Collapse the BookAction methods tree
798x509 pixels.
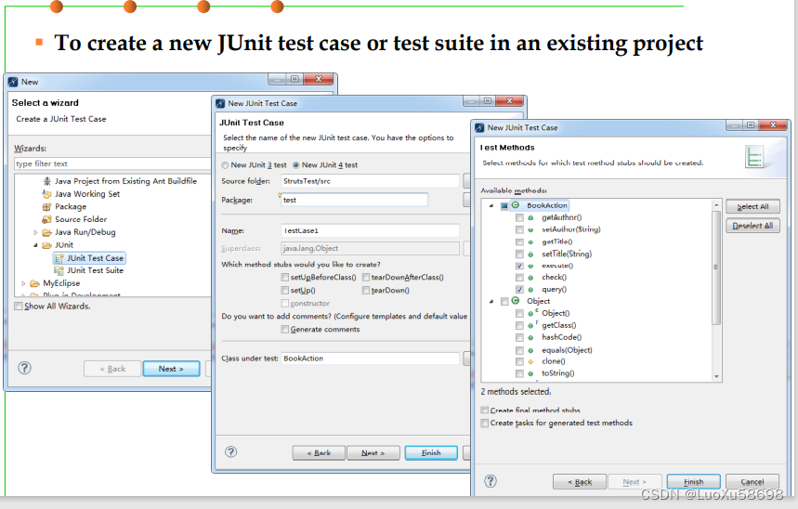coord(491,205)
